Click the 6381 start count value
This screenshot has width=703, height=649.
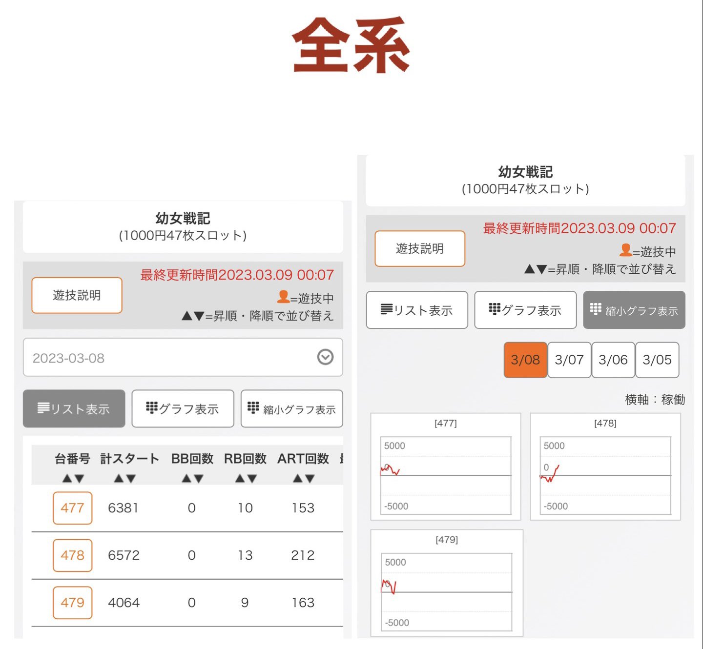[x=123, y=508]
